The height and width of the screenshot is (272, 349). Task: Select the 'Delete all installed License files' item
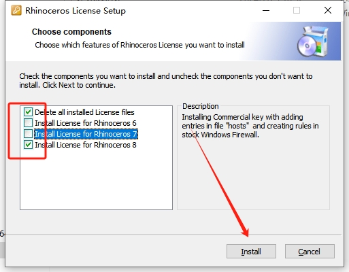[84, 112]
